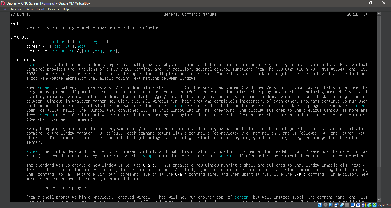Click the USB devices status icon
This screenshot has width=391, height=208.
341,205
